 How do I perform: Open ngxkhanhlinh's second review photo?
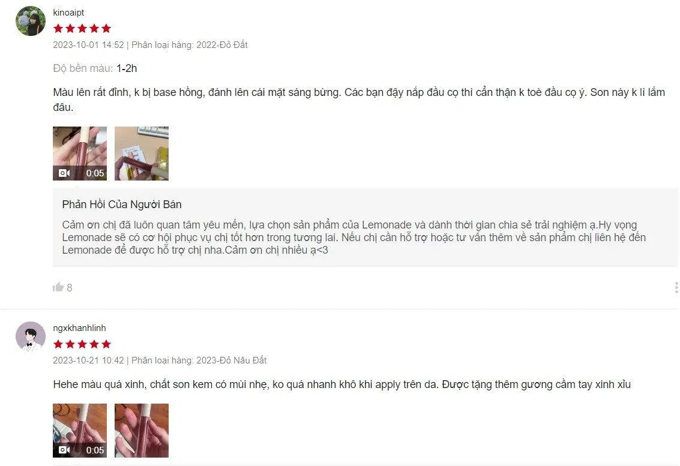point(142,431)
